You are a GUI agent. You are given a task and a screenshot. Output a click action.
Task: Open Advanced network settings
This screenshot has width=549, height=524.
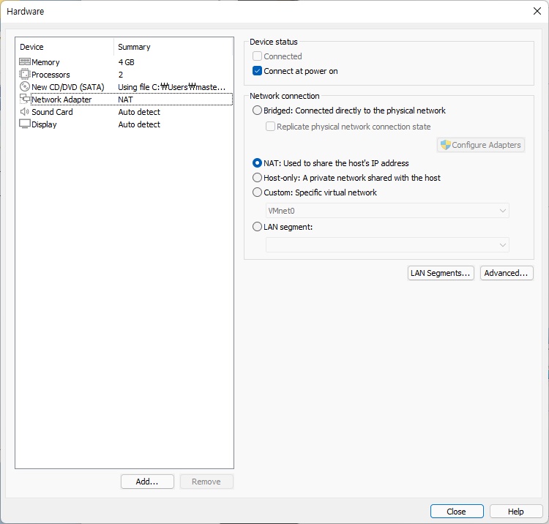[x=507, y=273]
